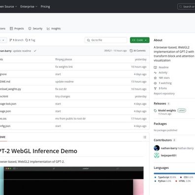Viewport: 195px width, 195px height.
Task: View the 1 Branch link
Action: 16,40
